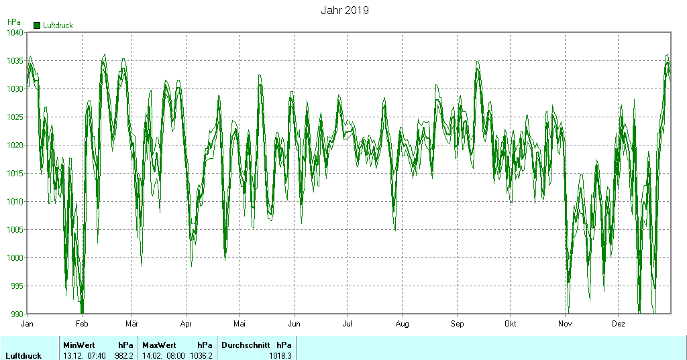Click the maximum value 1036.2 in the table
Viewport: 687px width, 360px height.
(201, 355)
